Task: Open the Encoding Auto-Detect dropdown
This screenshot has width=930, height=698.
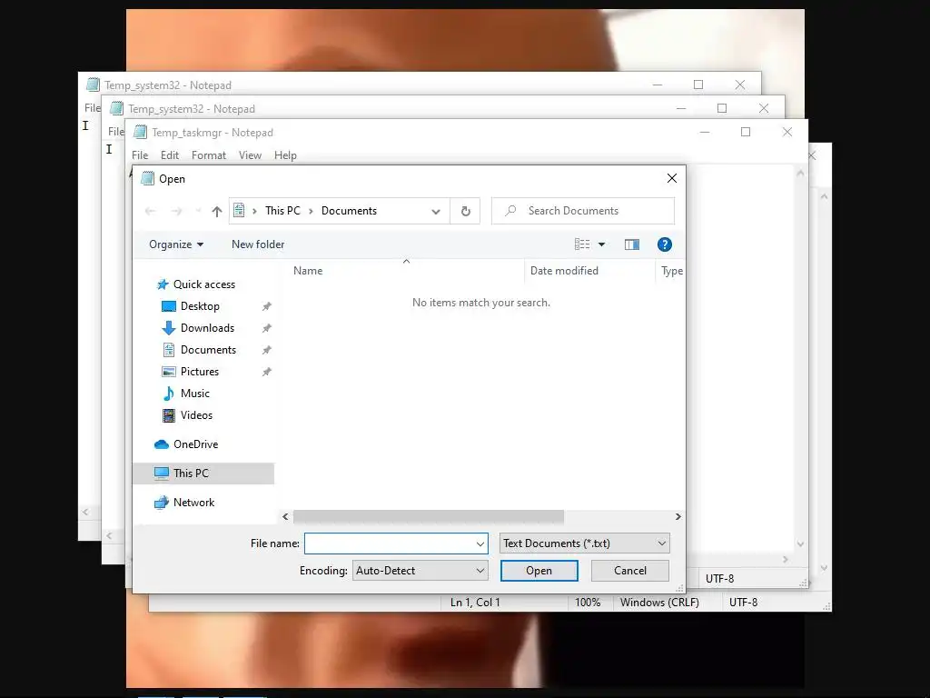Action: point(480,571)
